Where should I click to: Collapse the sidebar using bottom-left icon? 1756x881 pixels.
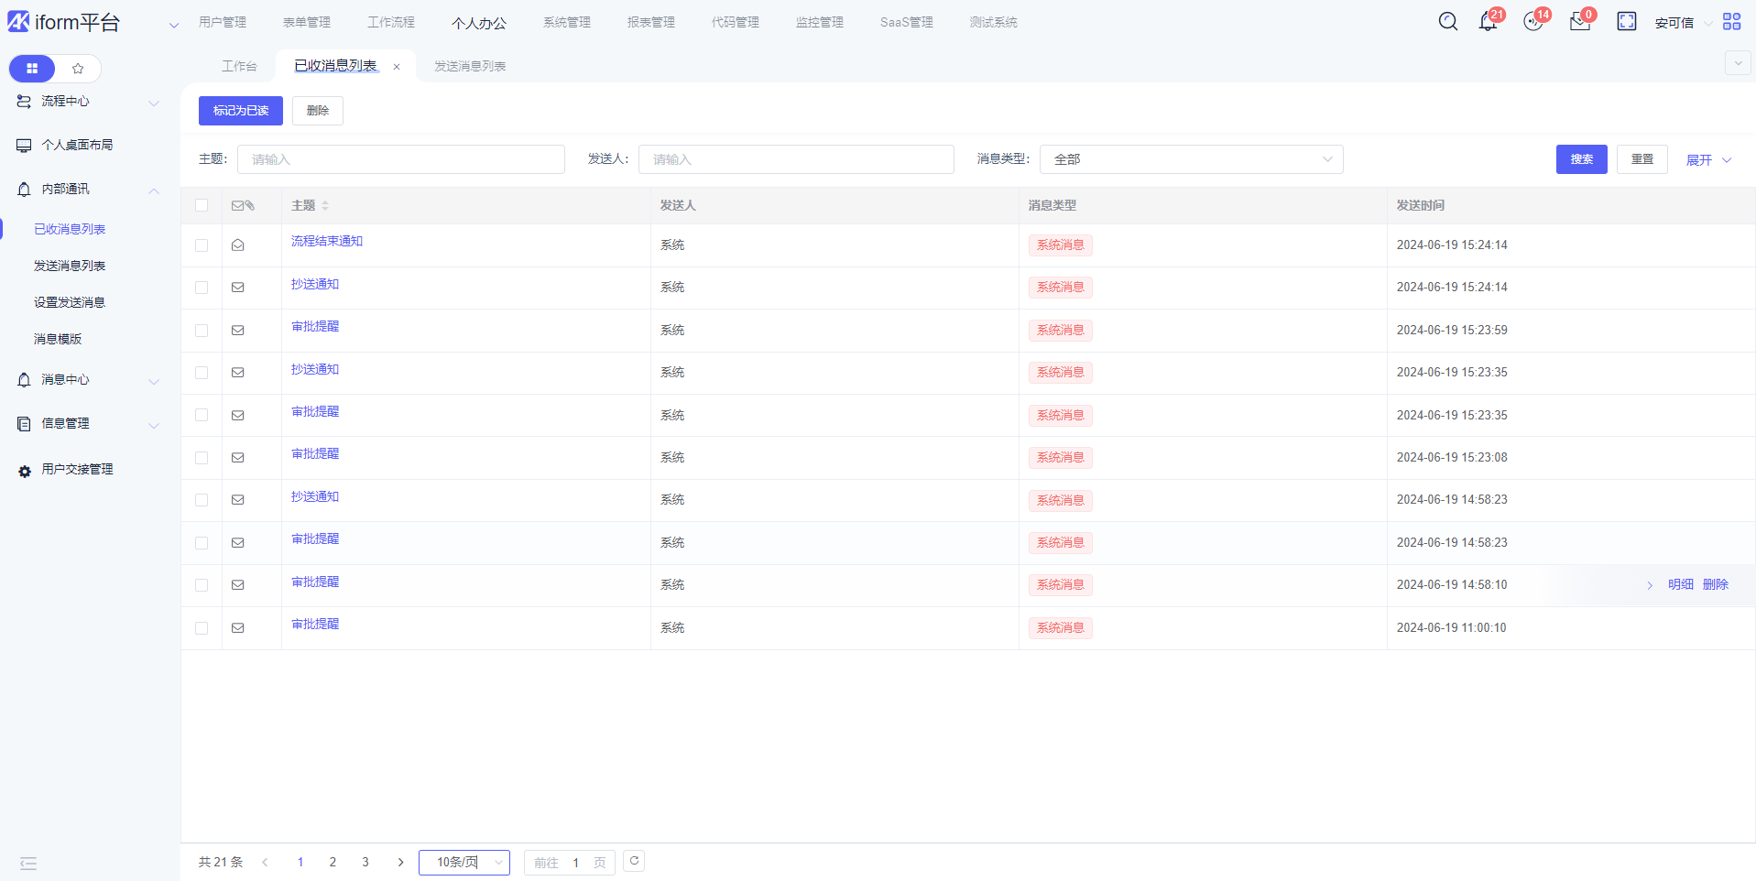[28, 863]
